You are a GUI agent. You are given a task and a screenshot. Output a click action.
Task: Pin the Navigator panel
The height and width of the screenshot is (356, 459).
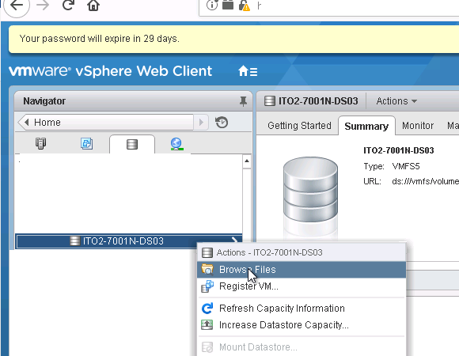tap(243, 101)
